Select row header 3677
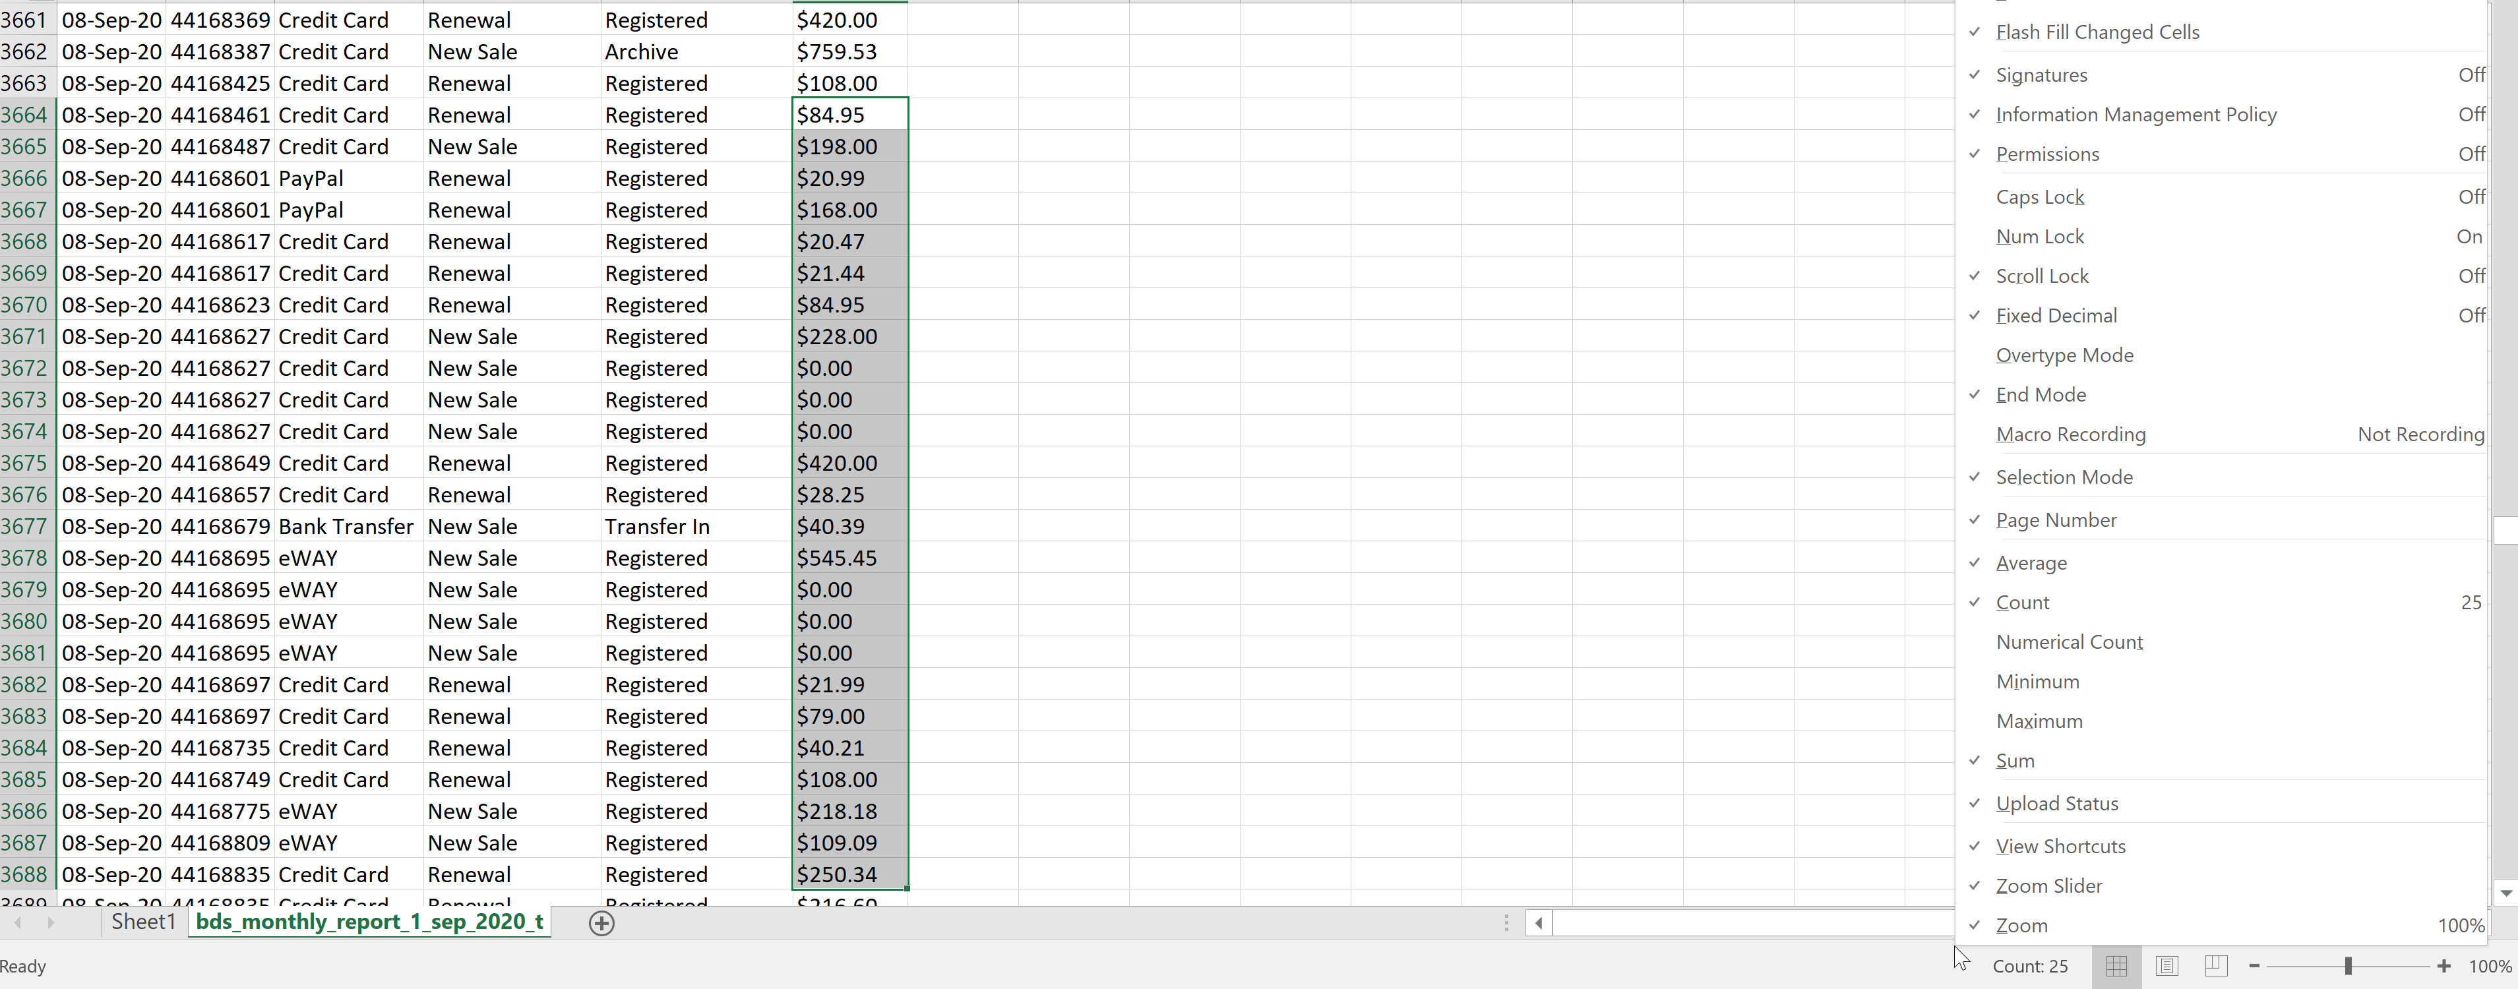 point(24,527)
